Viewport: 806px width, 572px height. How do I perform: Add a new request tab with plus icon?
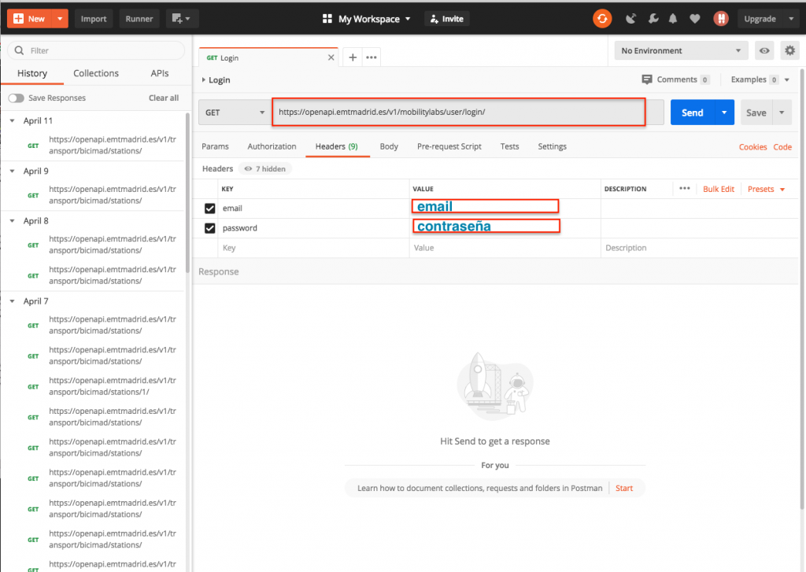tap(353, 57)
